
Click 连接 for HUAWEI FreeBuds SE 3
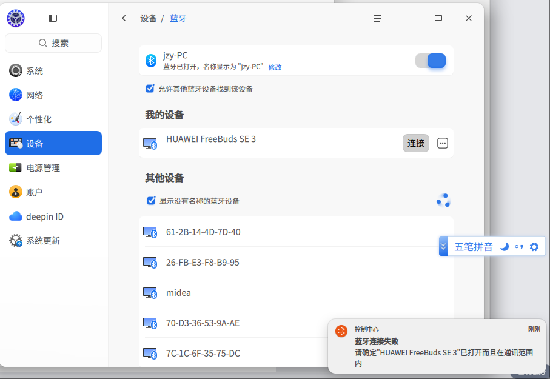(415, 143)
